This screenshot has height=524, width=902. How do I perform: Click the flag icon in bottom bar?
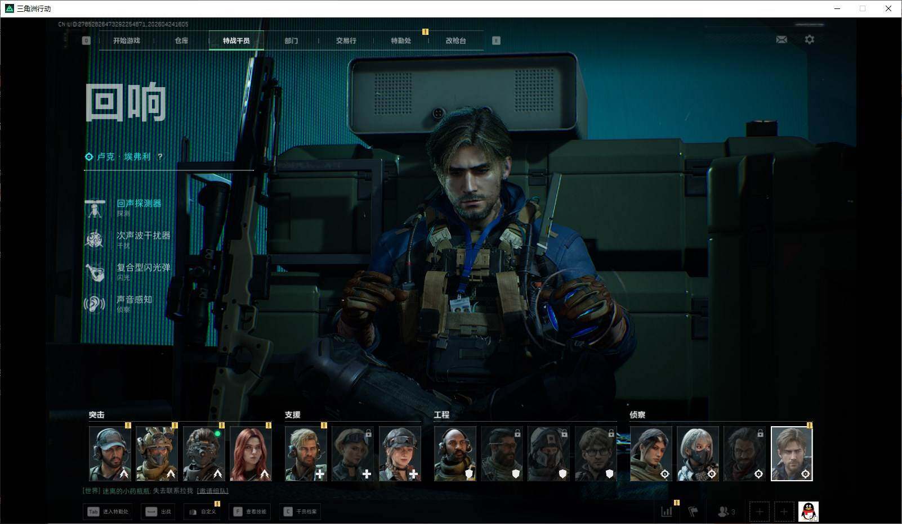pyautogui.click(x=693, y=512)
